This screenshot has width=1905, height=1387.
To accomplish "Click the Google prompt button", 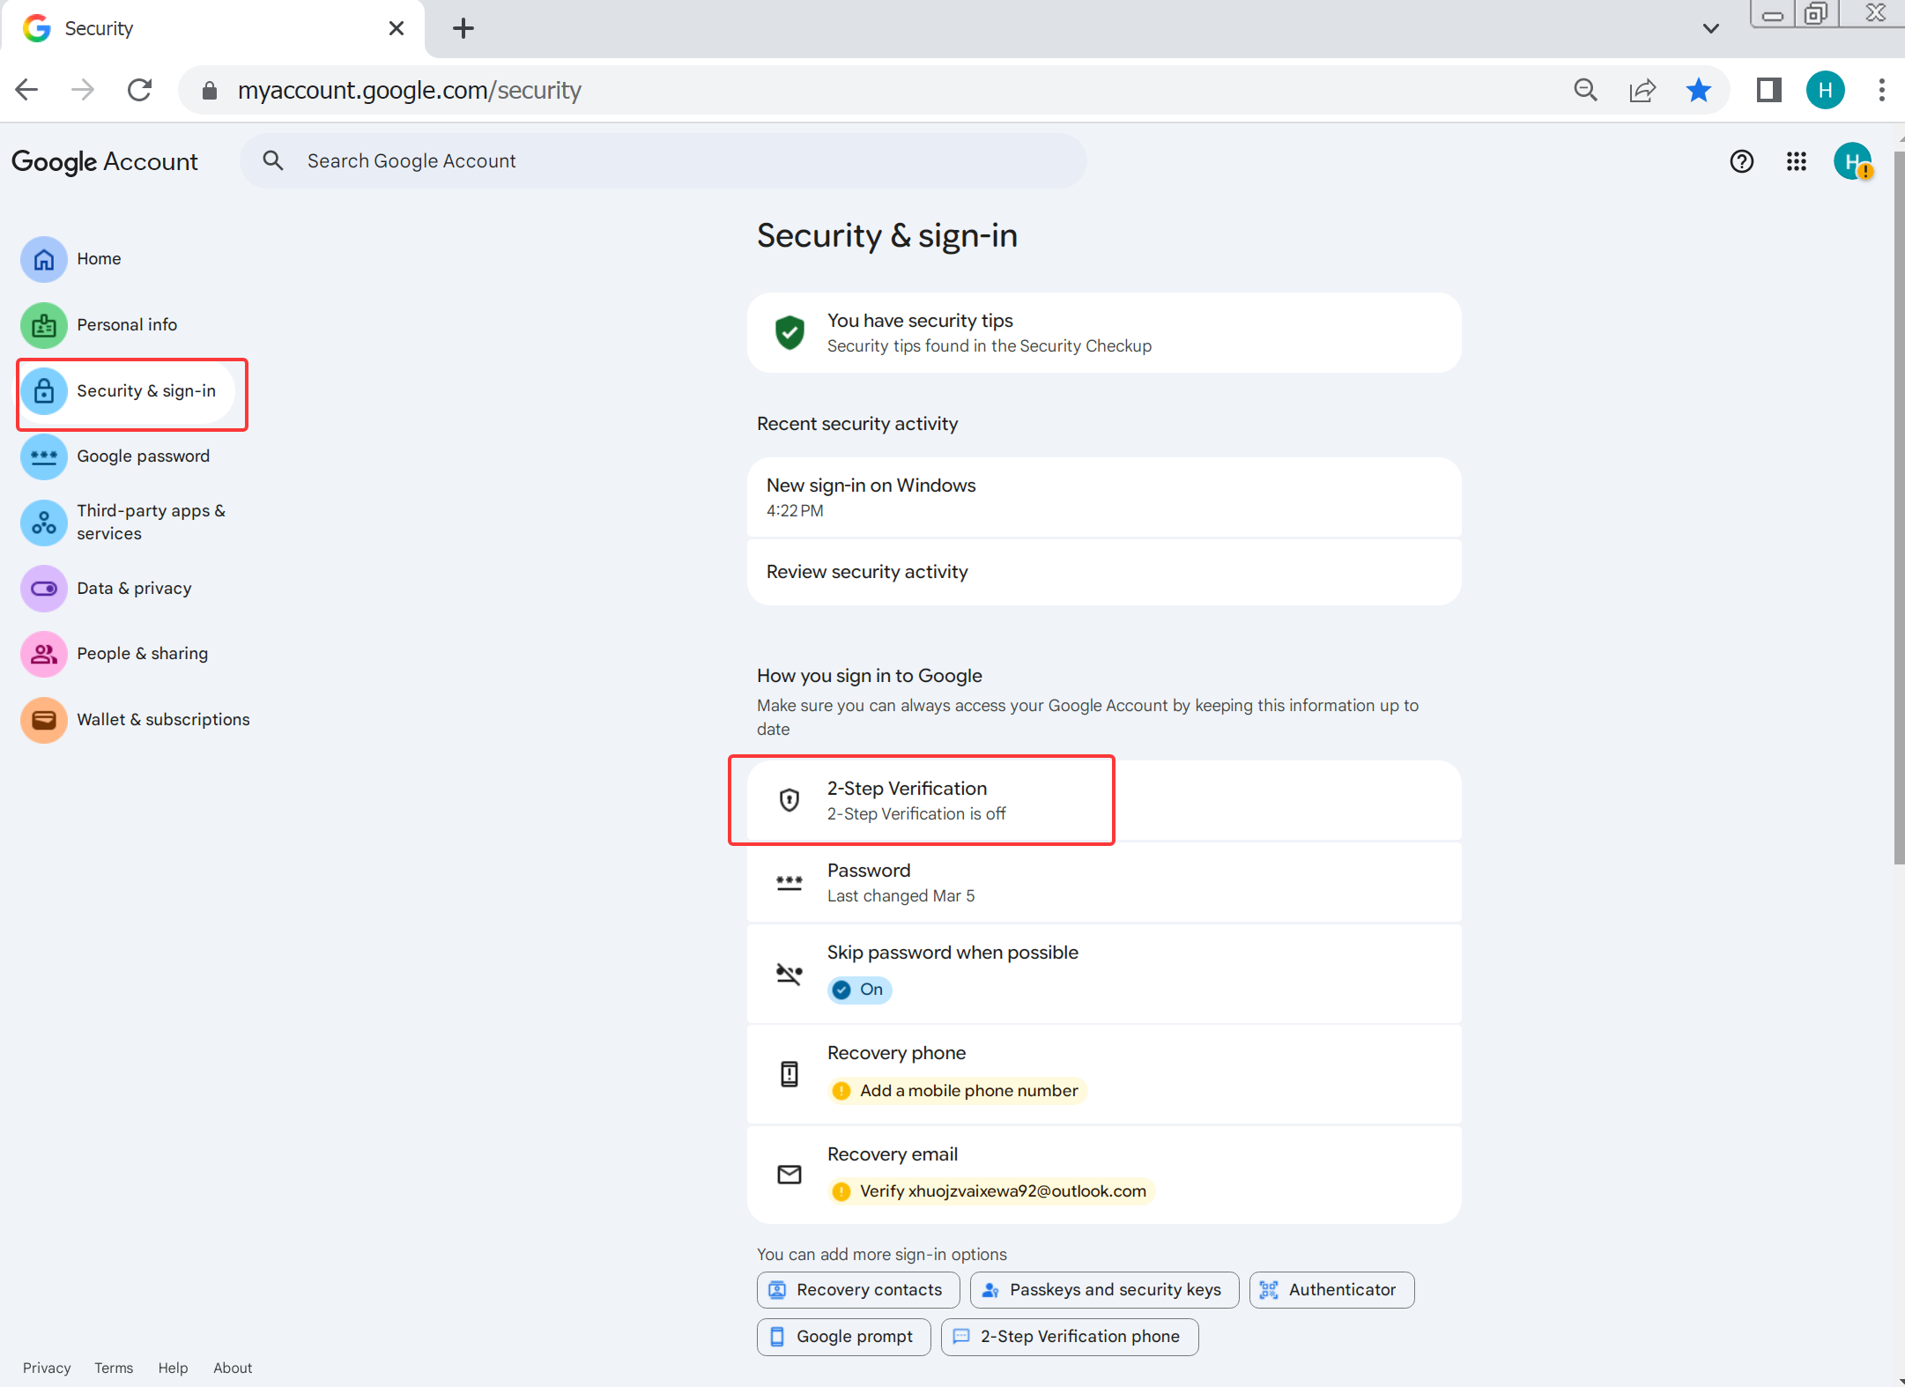I will coord(843,1337).
